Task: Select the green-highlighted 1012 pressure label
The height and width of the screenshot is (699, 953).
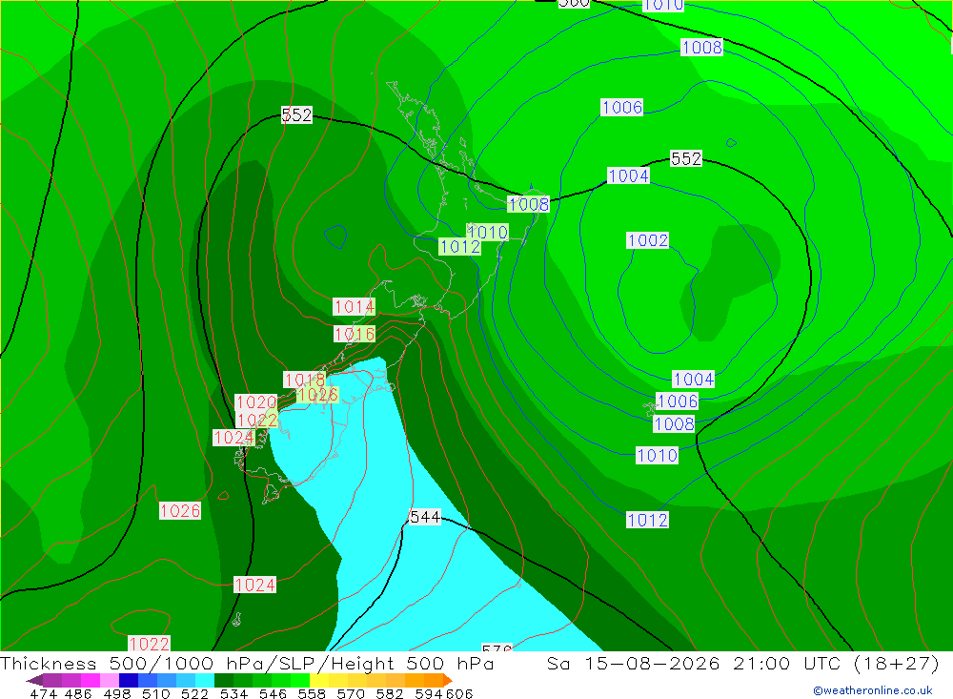Action: (x=460, y=246)
